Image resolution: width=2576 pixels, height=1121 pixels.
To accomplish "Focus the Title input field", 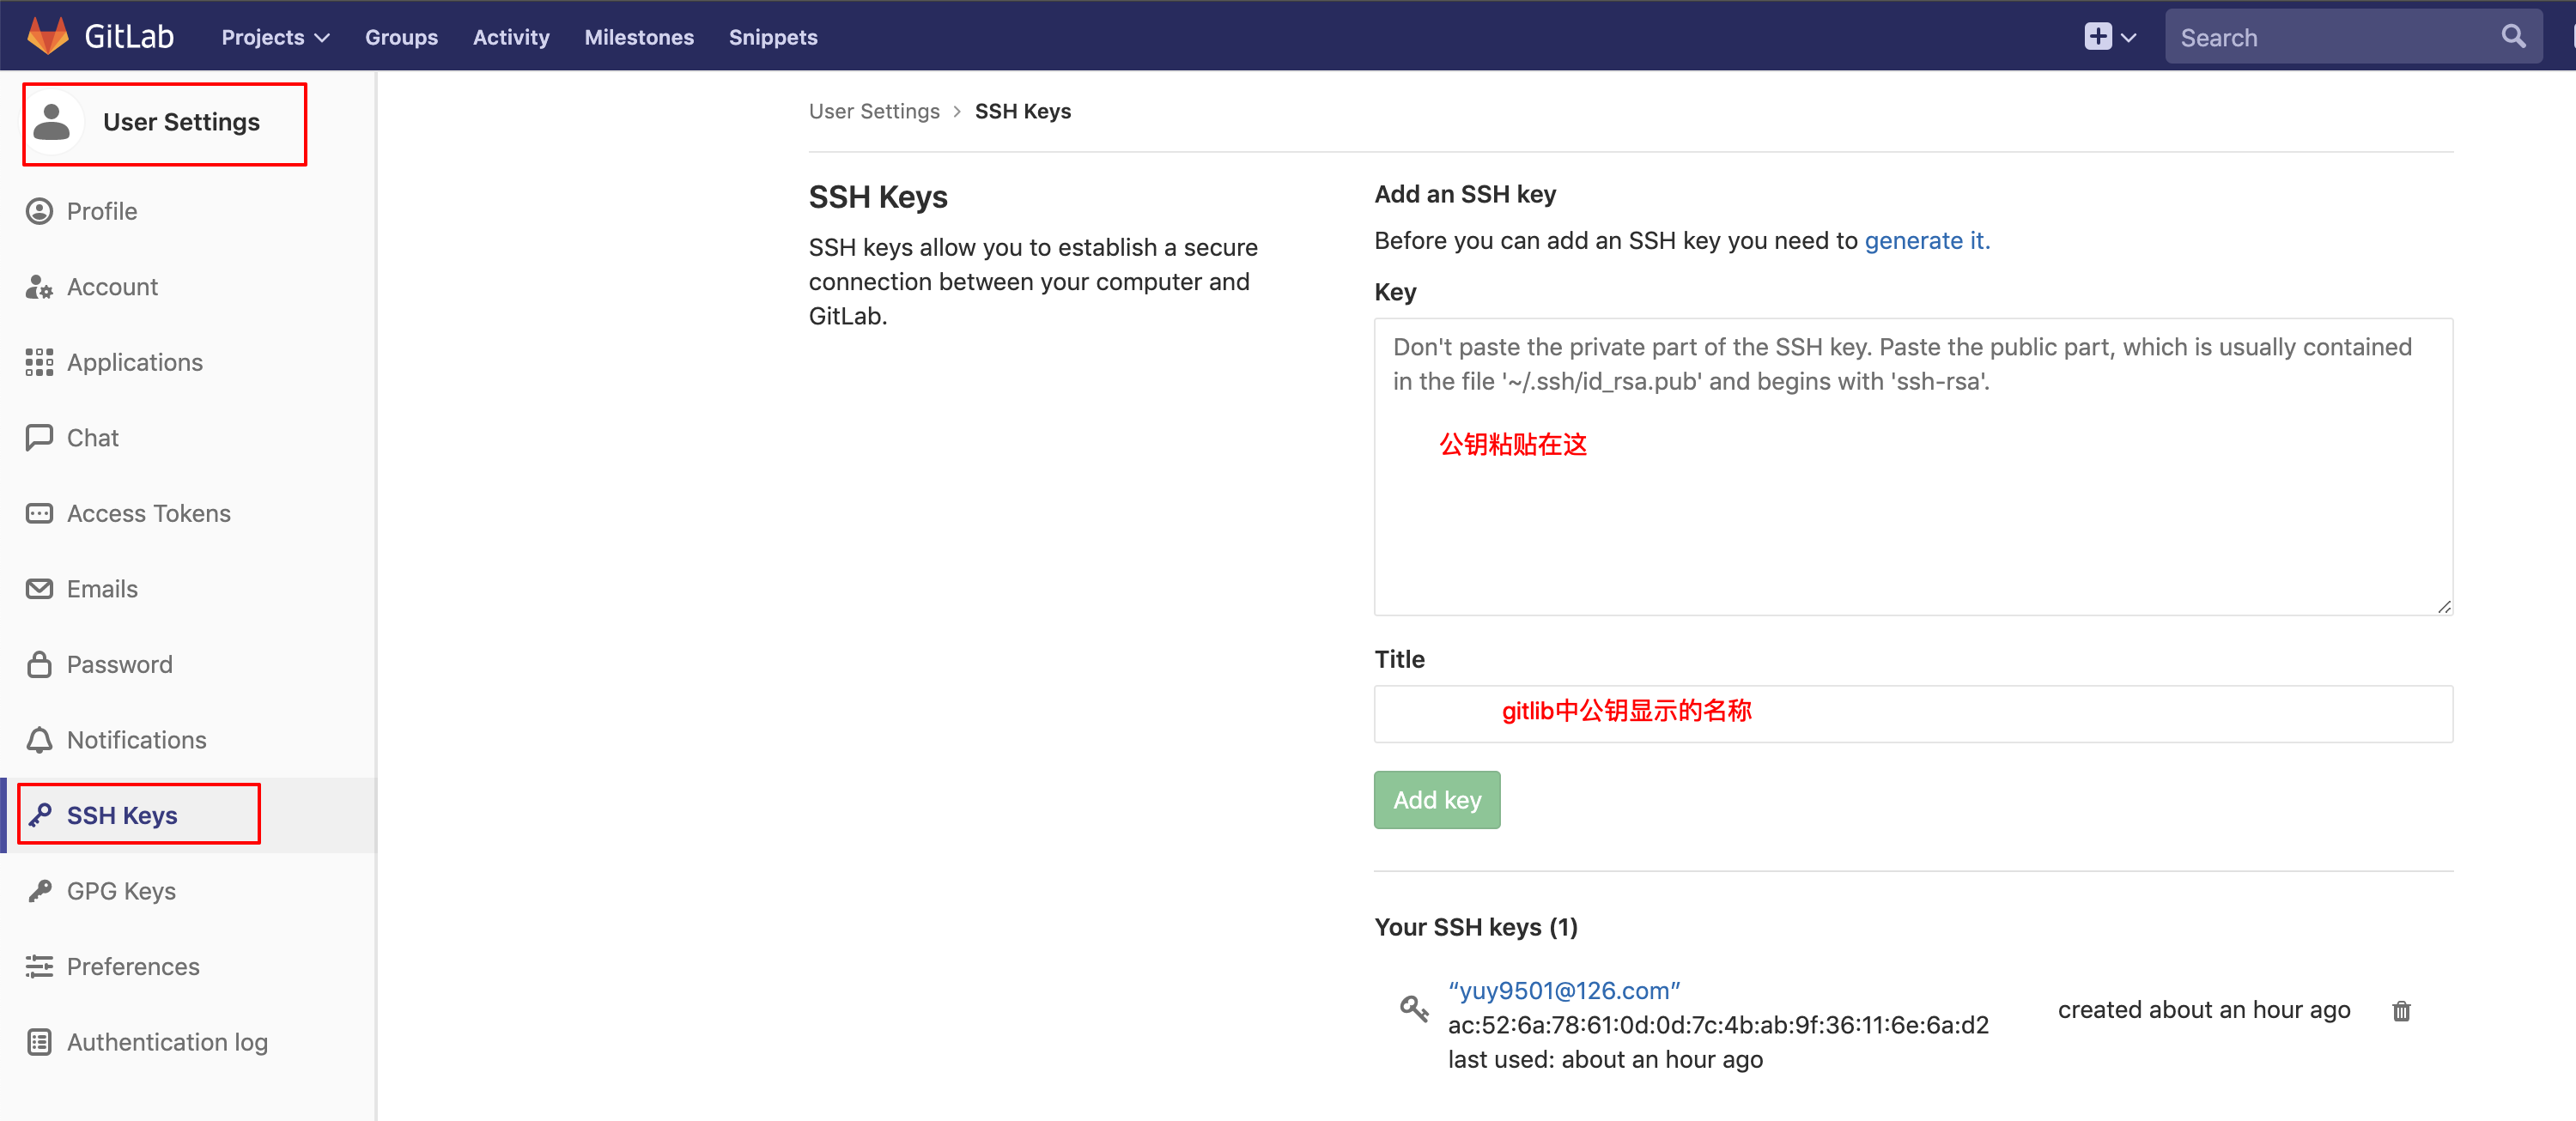I will point(1913,714).
